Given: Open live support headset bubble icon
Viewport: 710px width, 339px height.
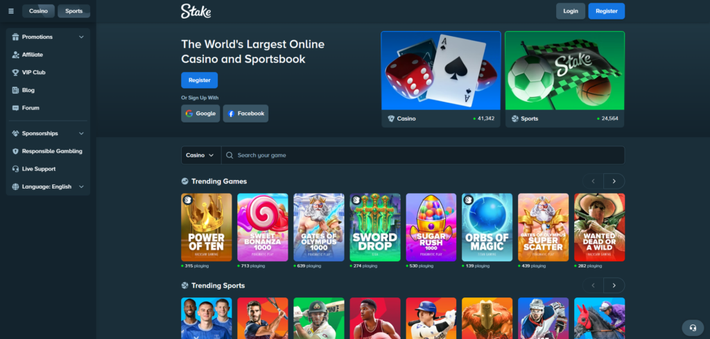Looking at the screenshot, I should point(693,327).
